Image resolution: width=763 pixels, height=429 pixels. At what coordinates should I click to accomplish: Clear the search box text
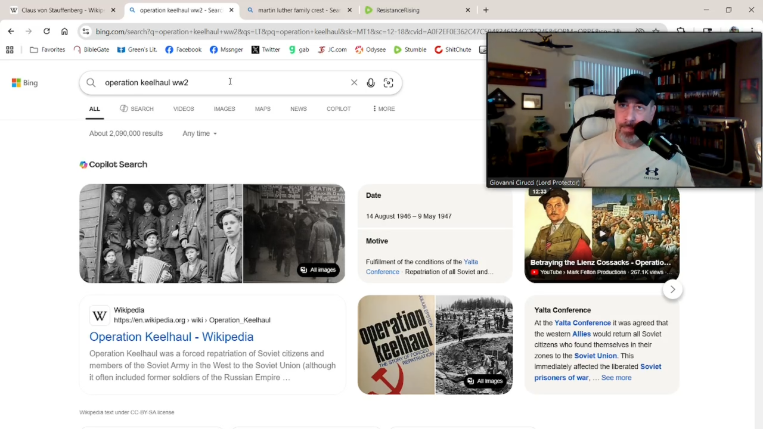point(354,83)
